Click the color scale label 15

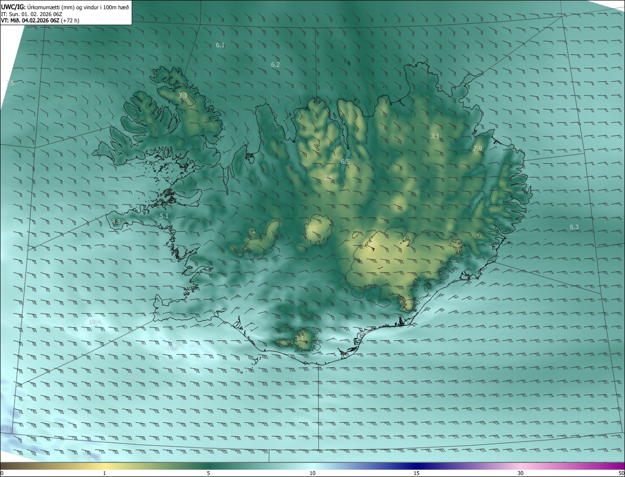(x=417, y=474)
